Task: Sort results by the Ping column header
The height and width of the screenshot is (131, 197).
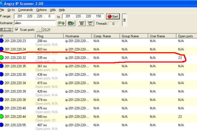Action: point(50,36)
